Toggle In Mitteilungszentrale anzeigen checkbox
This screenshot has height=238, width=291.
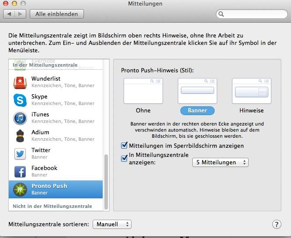[124, 158]
